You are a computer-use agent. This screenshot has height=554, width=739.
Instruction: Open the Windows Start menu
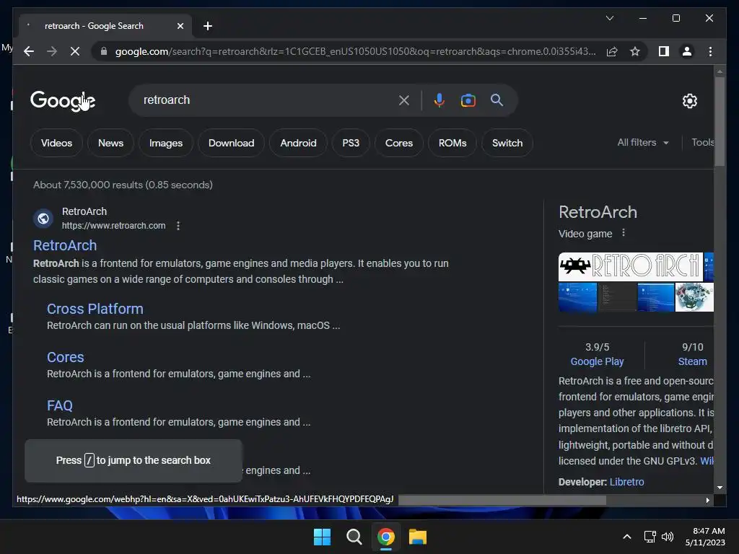323,537
